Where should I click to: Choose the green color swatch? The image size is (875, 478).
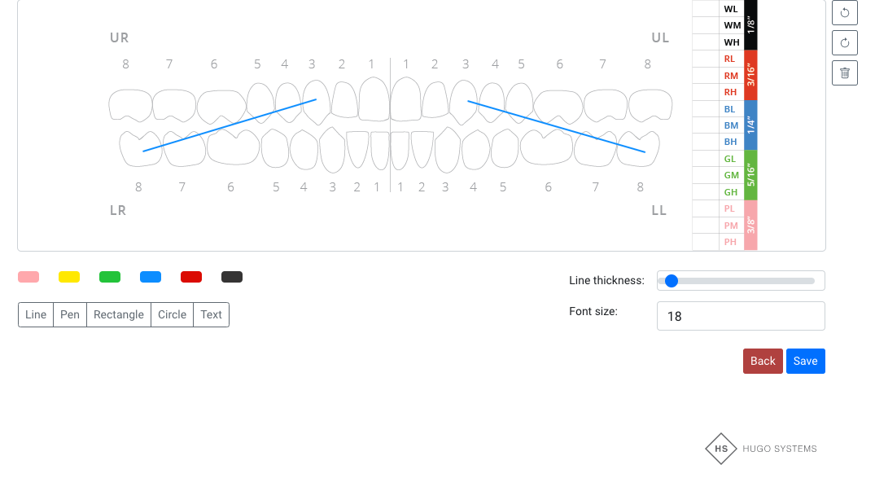point(110,277)
